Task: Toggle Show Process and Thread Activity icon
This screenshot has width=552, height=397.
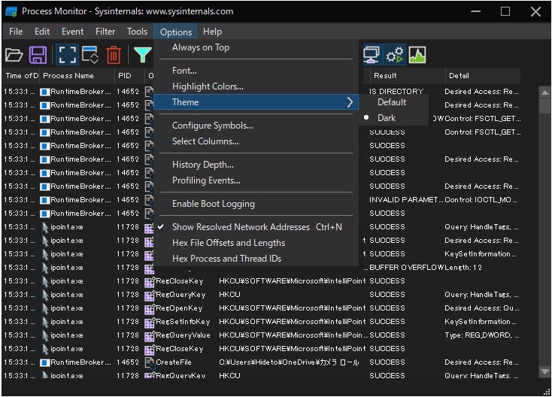Action: pyautogui.click(x=395, y=55)
